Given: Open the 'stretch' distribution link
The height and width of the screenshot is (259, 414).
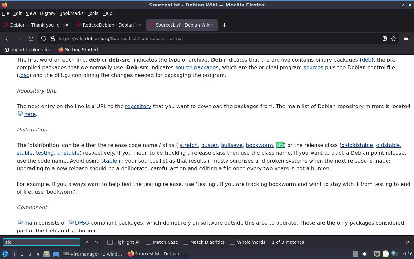Looking at the screenshot, I should click(x=189, y=145).
